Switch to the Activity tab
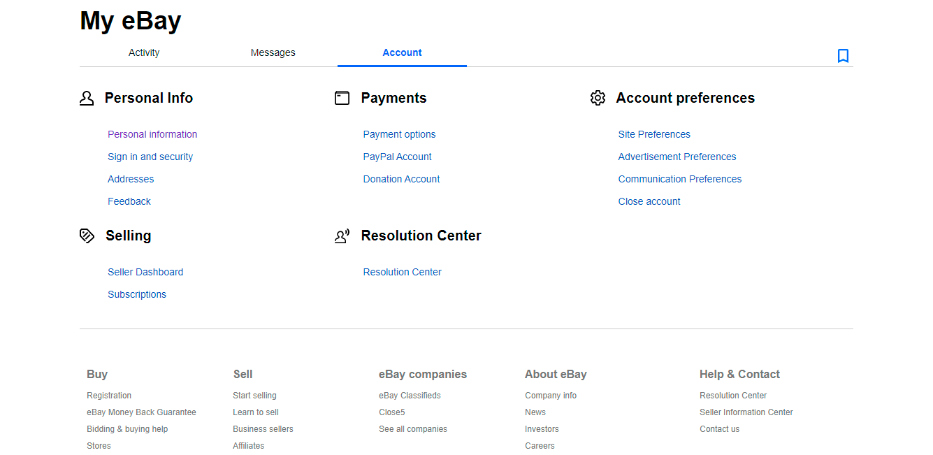This screenshot has width=933, height=455. coord(144,52)
